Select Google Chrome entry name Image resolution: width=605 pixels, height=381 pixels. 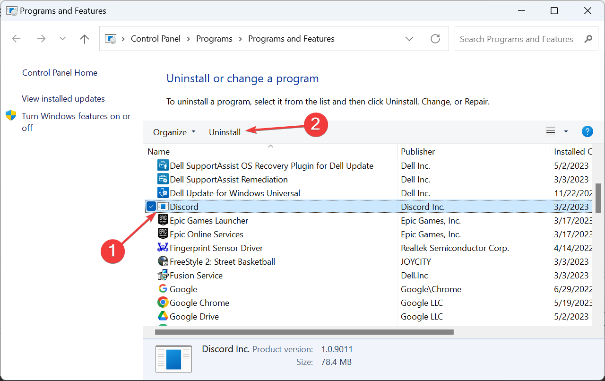(x=199, y=303)
